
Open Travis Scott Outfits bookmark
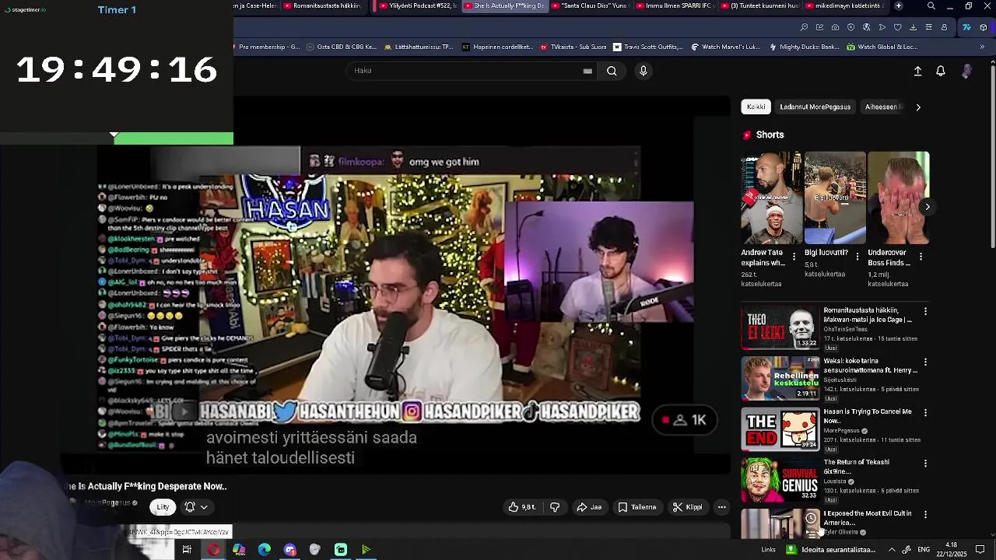(648, 47)
